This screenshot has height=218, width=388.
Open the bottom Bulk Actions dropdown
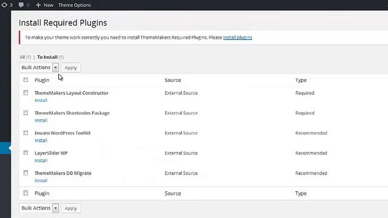(x=39, y=208)
